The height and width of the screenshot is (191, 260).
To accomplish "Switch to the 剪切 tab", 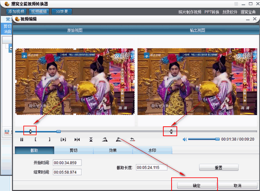I will pyautogui.click(x=74, y=150).
